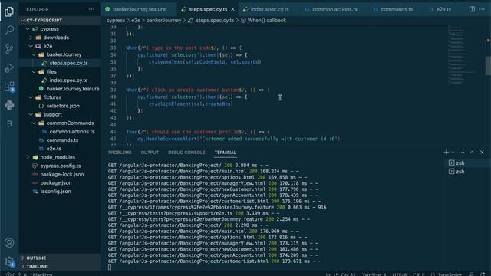The width and height of the screenshot is (491, 276).
Task: Open selectors.json file
Action: click(60, 106)
